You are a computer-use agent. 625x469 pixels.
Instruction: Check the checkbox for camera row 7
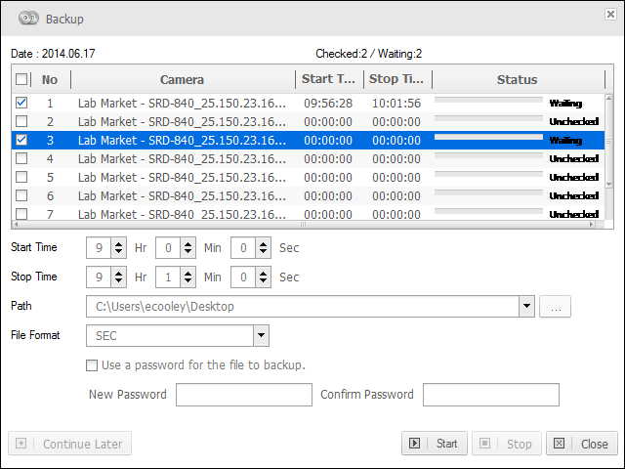coord(21,214)
